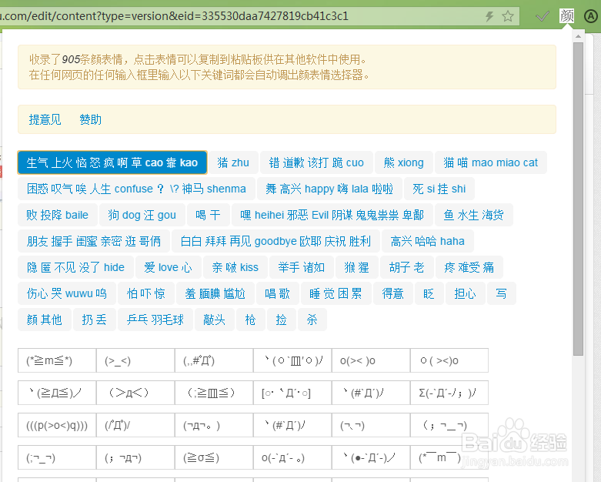Select the 举手 诸如 category
The width and height of the screenshot is (601, 482).
tap(302, 267)
